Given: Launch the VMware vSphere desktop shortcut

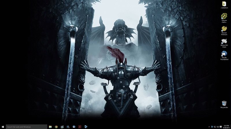Looking at the screenshot, I should pos(224,18).
